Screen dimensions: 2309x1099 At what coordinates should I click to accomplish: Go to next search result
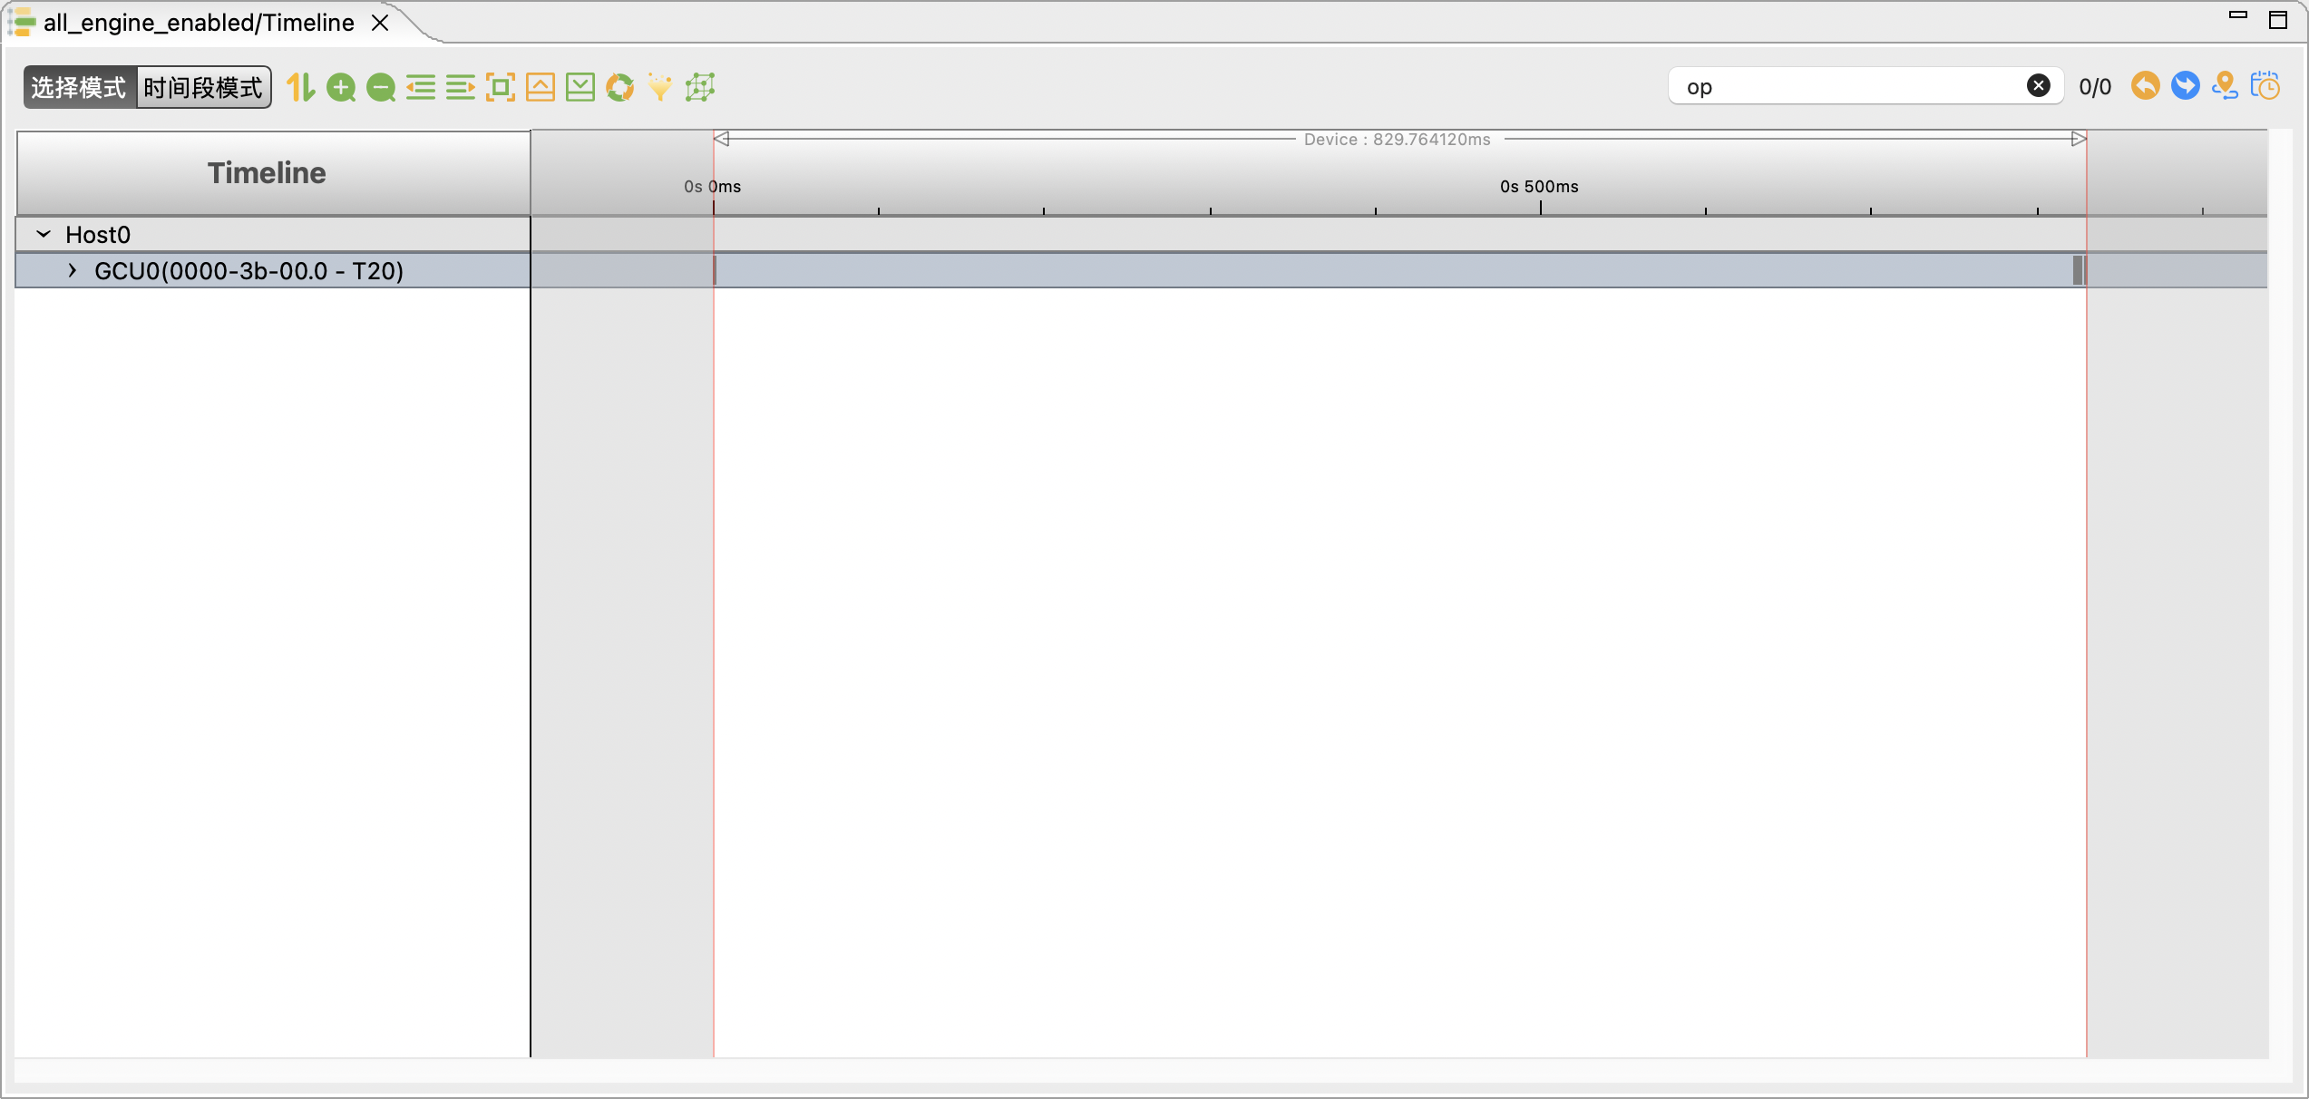[x=2186, y=85]
